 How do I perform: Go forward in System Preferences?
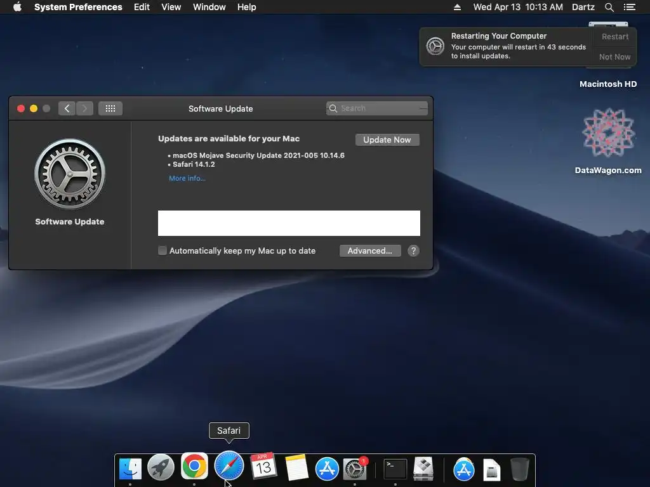[84, 108]
